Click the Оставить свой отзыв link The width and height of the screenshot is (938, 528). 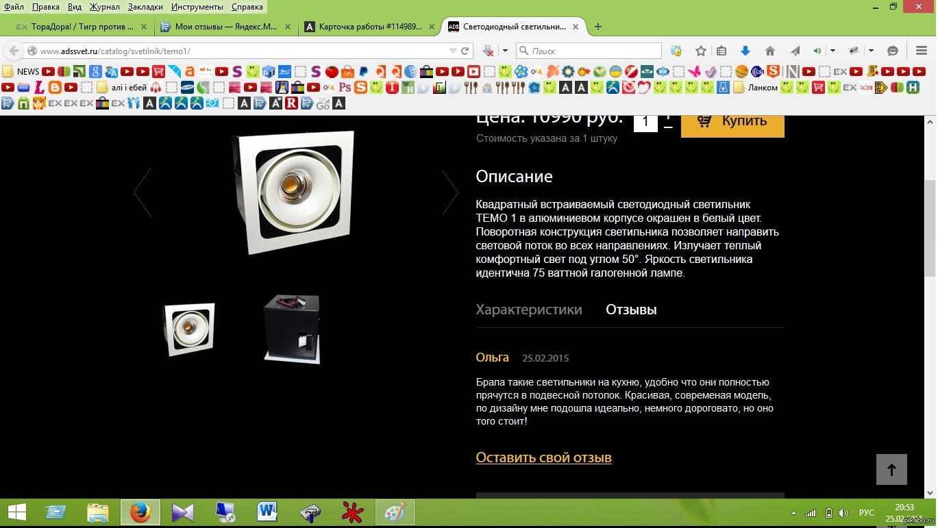[x=543, y=457]
